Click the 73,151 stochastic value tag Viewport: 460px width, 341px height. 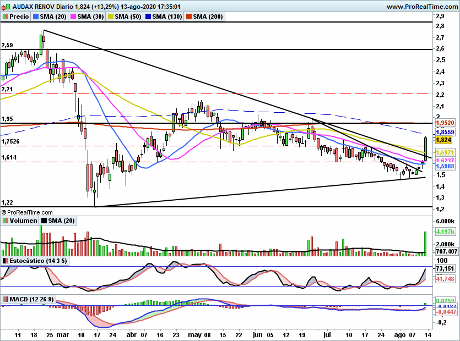(445, 268)
